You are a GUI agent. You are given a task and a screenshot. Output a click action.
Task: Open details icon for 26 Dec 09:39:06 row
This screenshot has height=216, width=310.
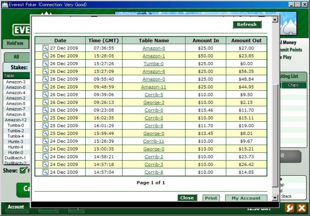pyautogui.click(x=45, y=94)
